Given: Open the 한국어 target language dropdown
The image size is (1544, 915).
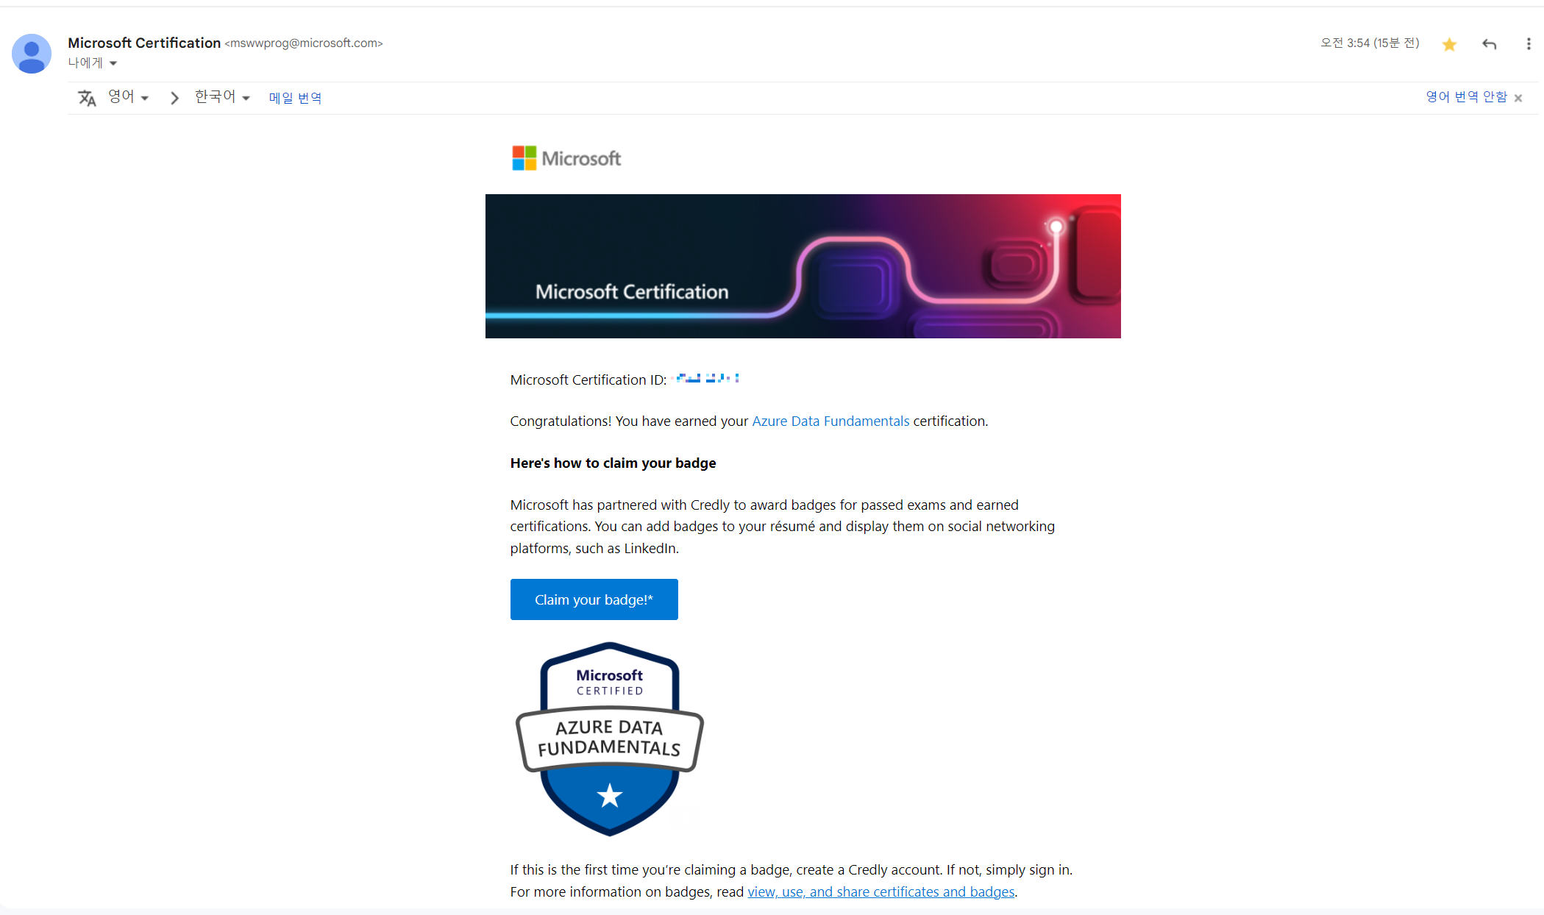Looking at the screenshot, I should click(222, 97).
